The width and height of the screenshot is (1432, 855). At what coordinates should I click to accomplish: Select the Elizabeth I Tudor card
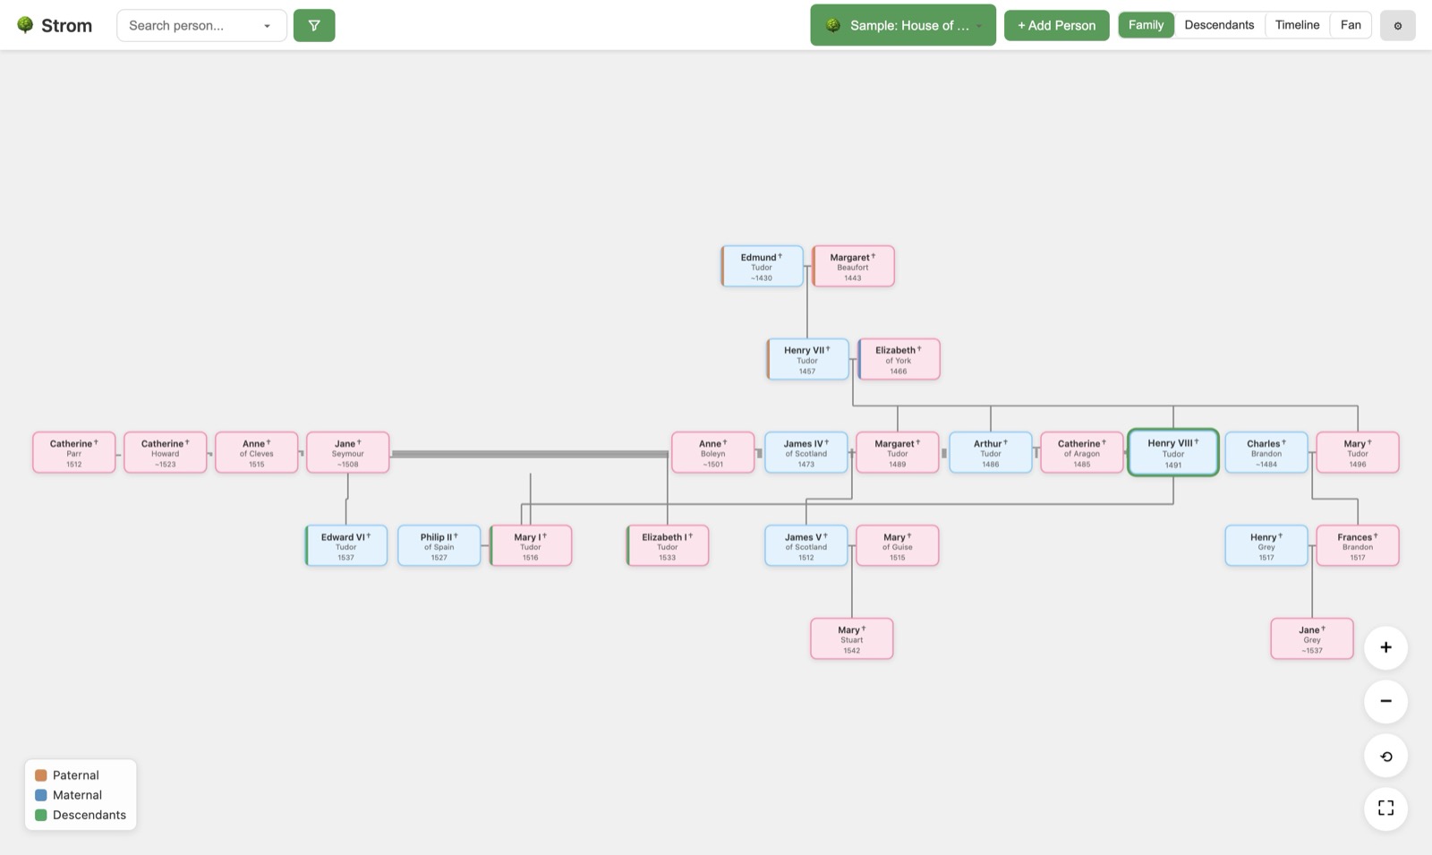tap(668, 546)
